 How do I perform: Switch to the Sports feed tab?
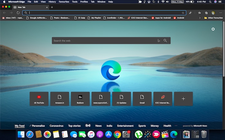point(142,126)
